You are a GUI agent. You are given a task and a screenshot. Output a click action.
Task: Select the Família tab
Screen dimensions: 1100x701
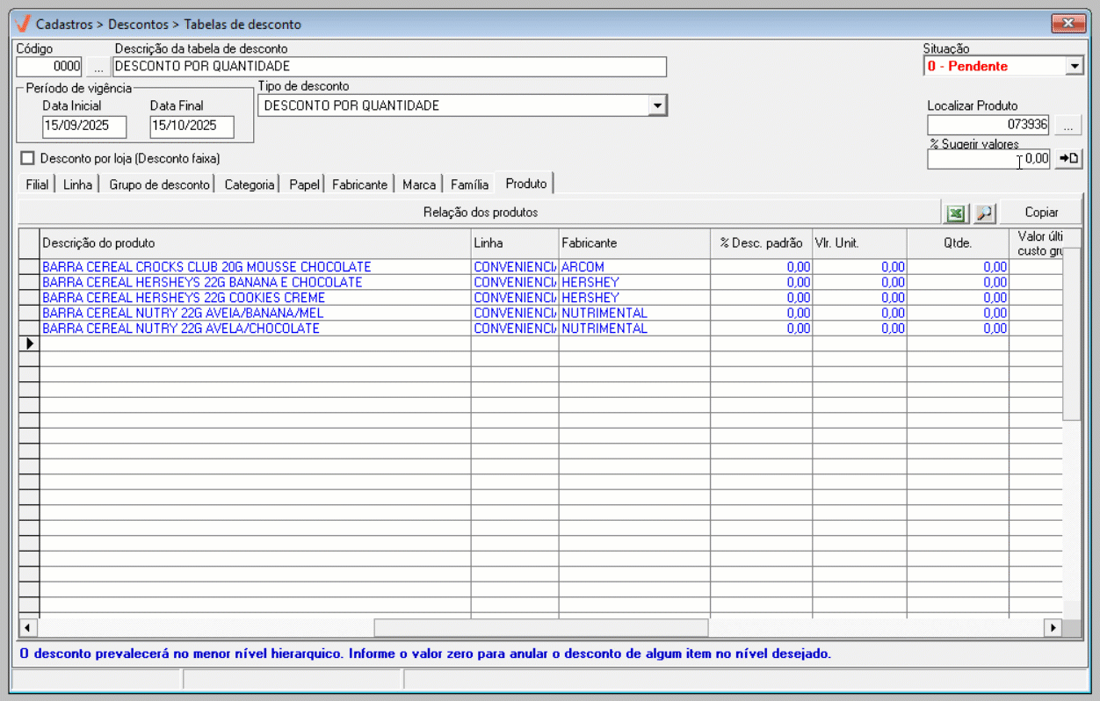469,184
